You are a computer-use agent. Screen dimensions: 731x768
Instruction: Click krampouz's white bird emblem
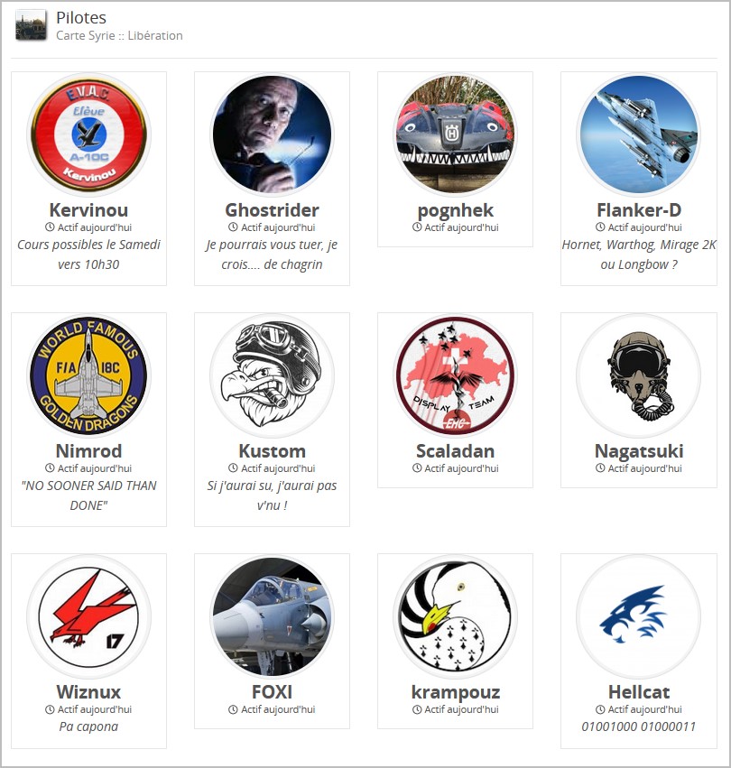[455, 616]
